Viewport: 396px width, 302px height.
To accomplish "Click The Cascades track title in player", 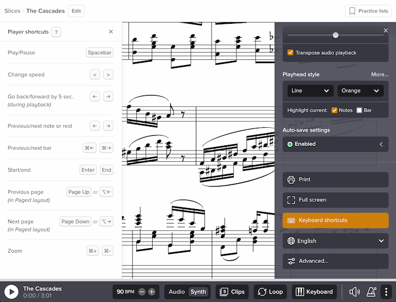I will [x=42, y=288].
